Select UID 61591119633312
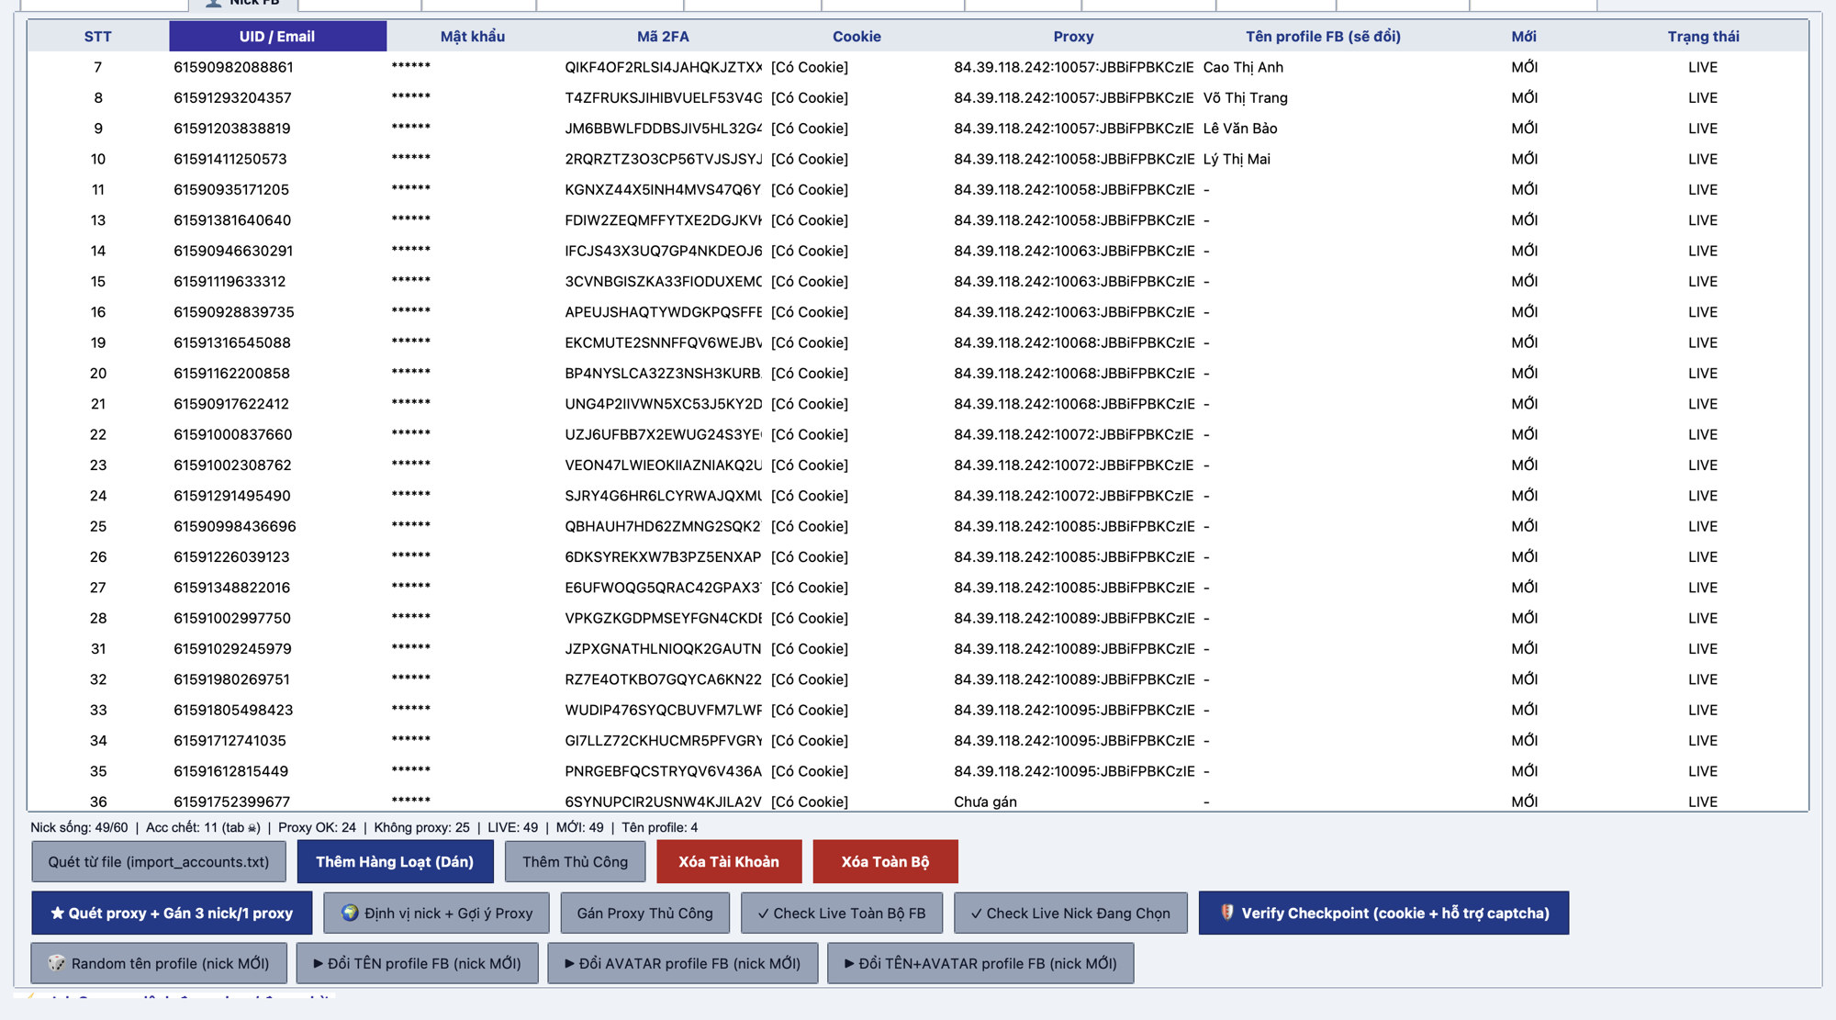This screenshot has height=1020, width=1836. point(229,281)
